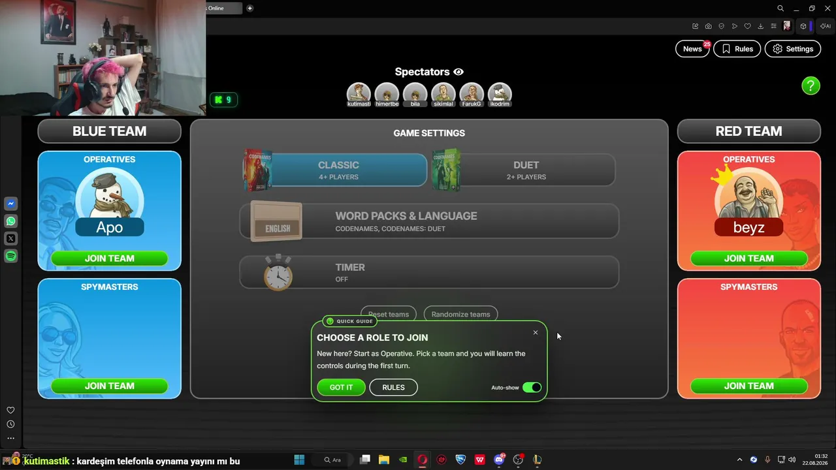
Task: Add page to bookmarks with heart icon
Action: (x=748, y=26)
